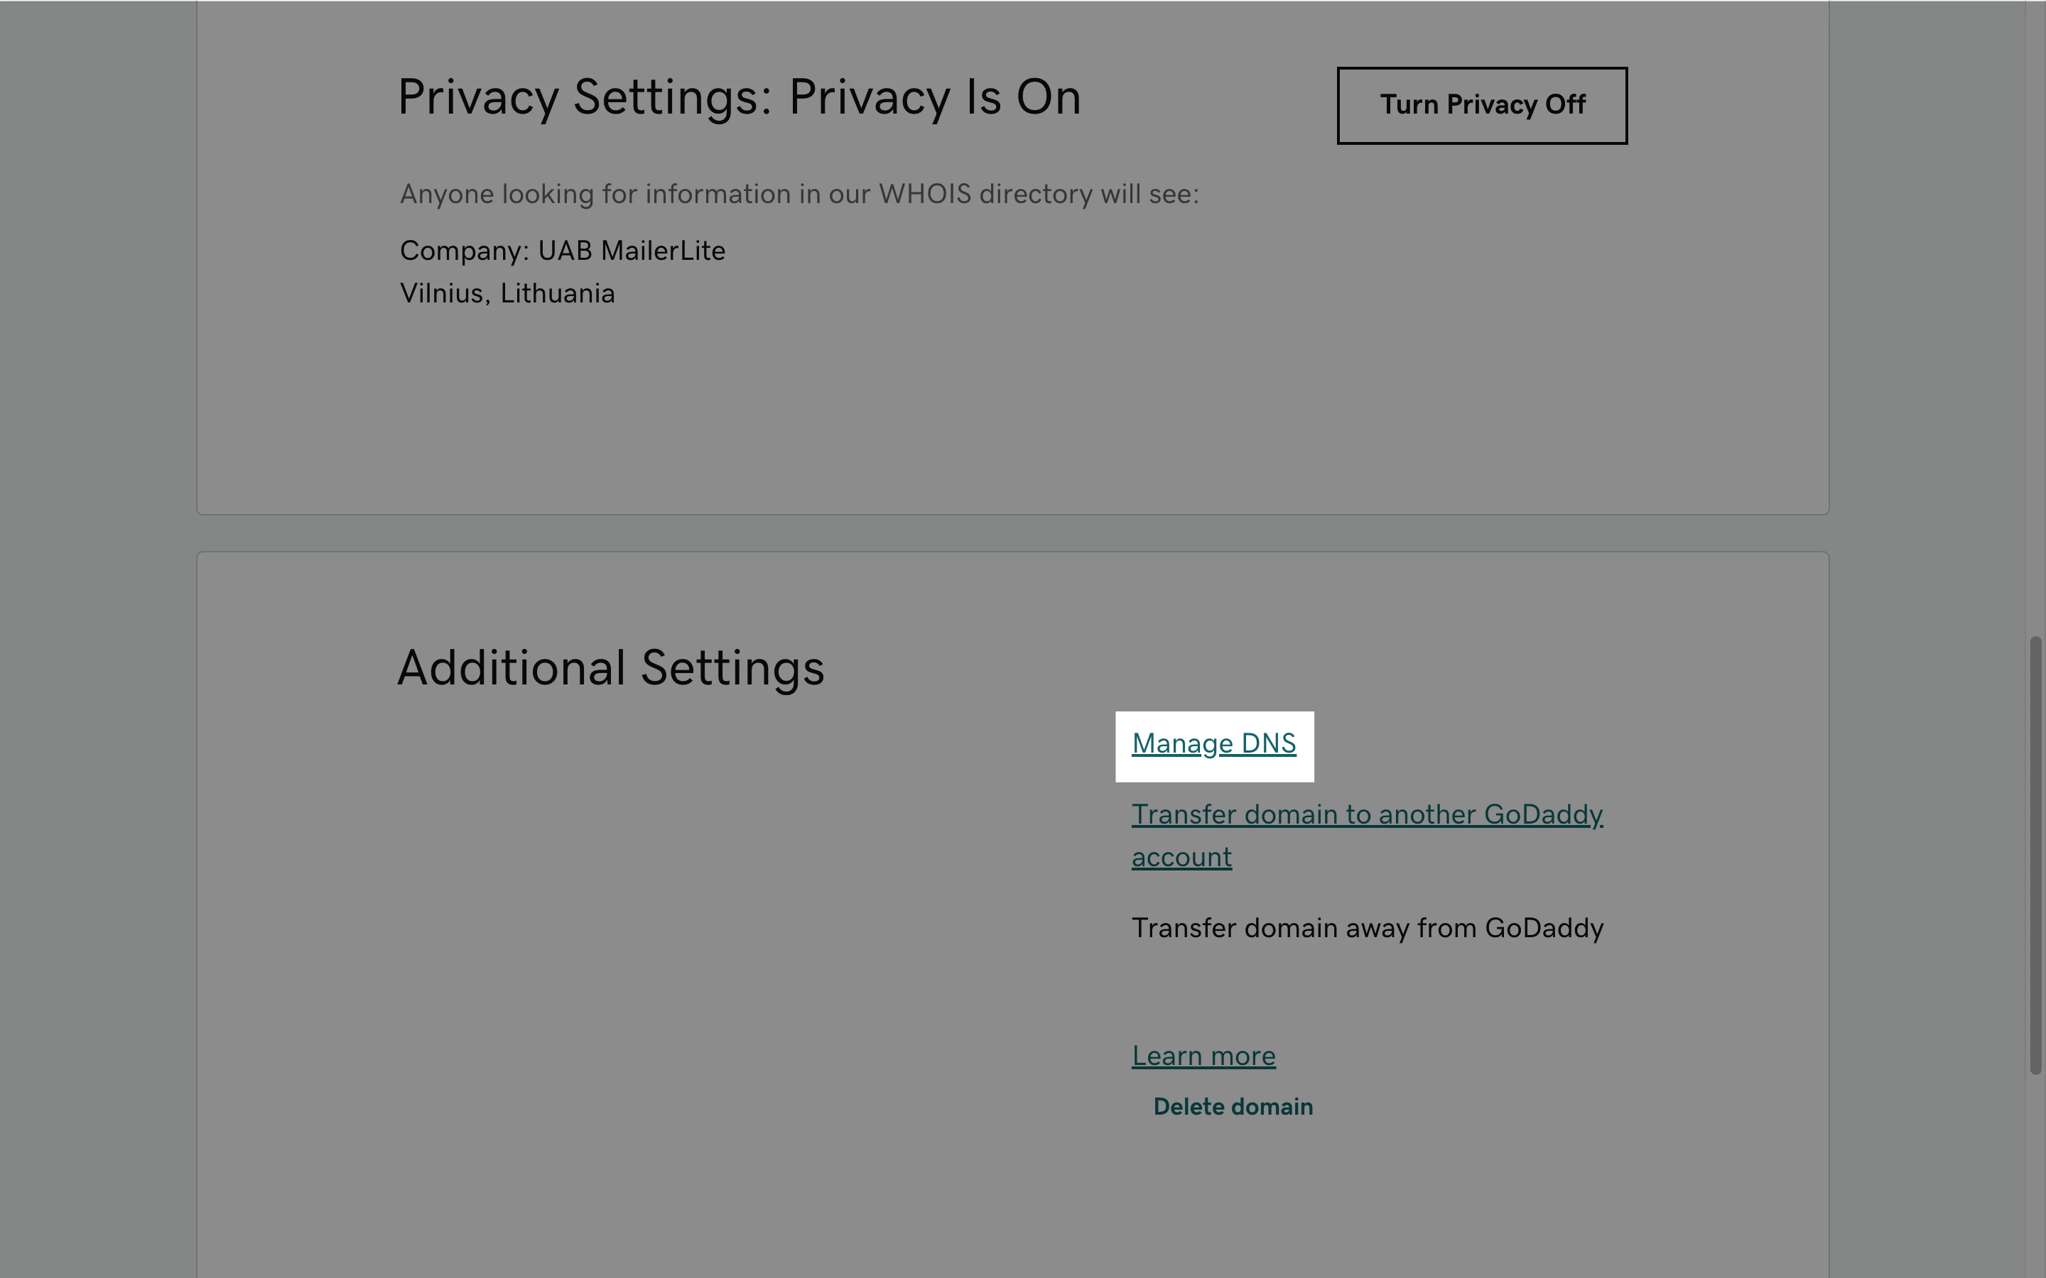This screenshot has height=1278, width=2046.
Task: Click the Turn Privacy Off button
Action: click(1481, 106)
